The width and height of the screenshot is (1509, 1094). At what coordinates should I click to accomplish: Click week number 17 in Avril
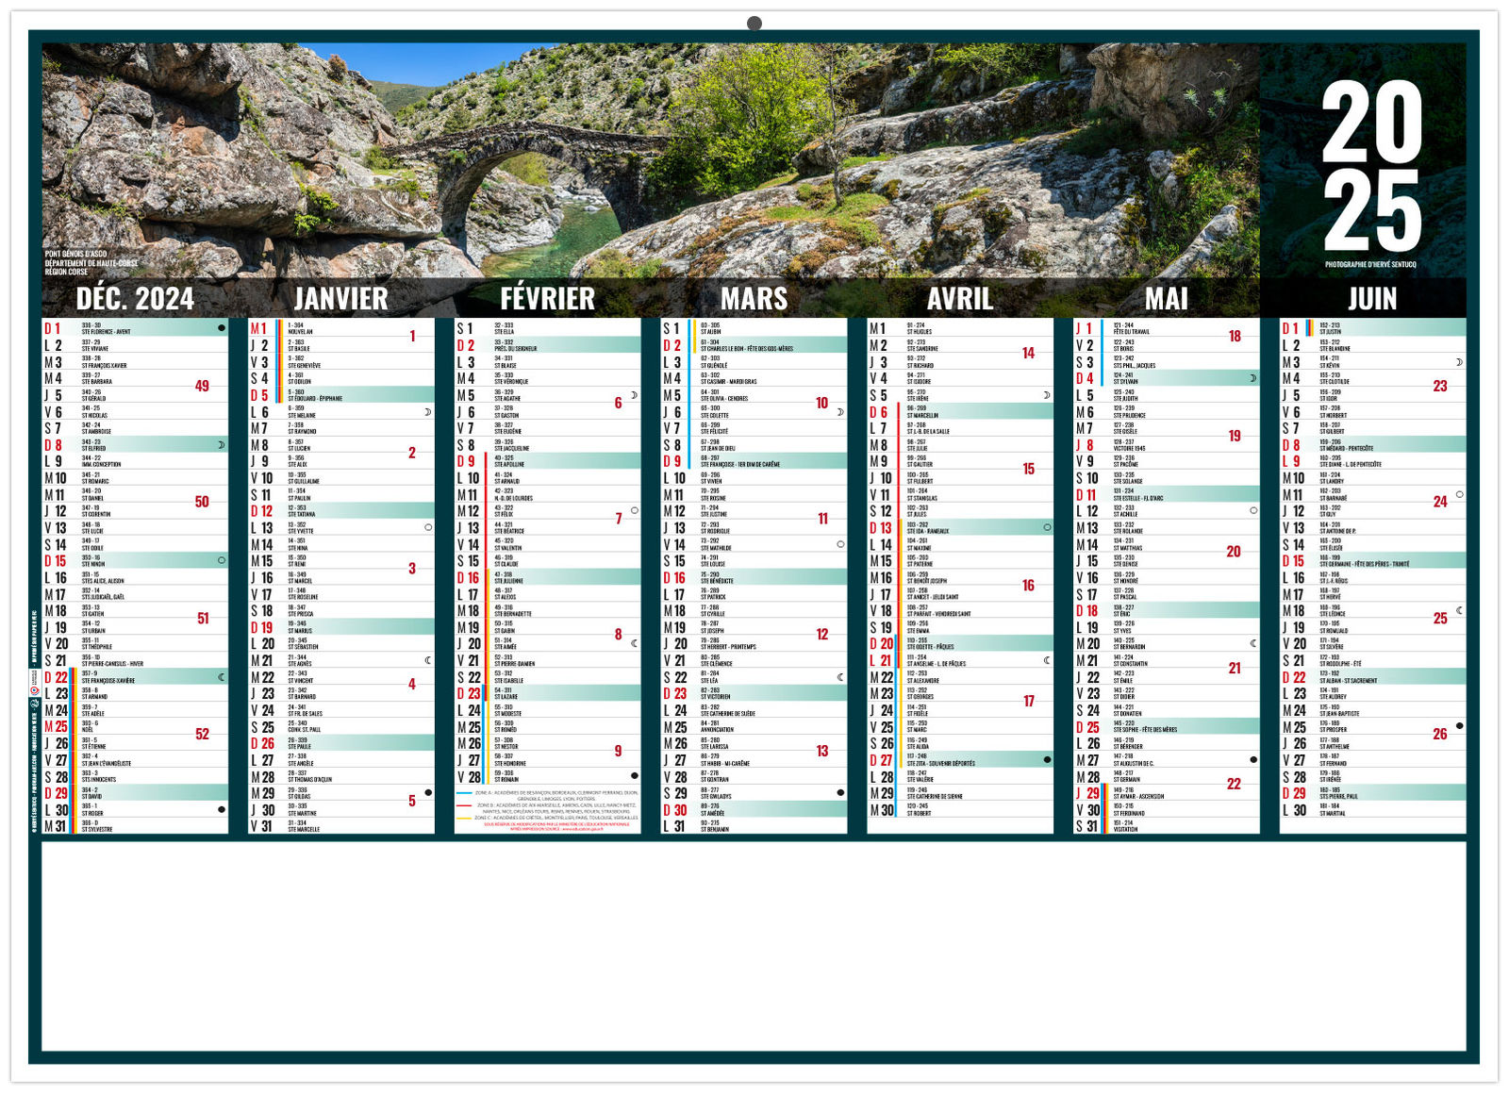coord(1028,701)
